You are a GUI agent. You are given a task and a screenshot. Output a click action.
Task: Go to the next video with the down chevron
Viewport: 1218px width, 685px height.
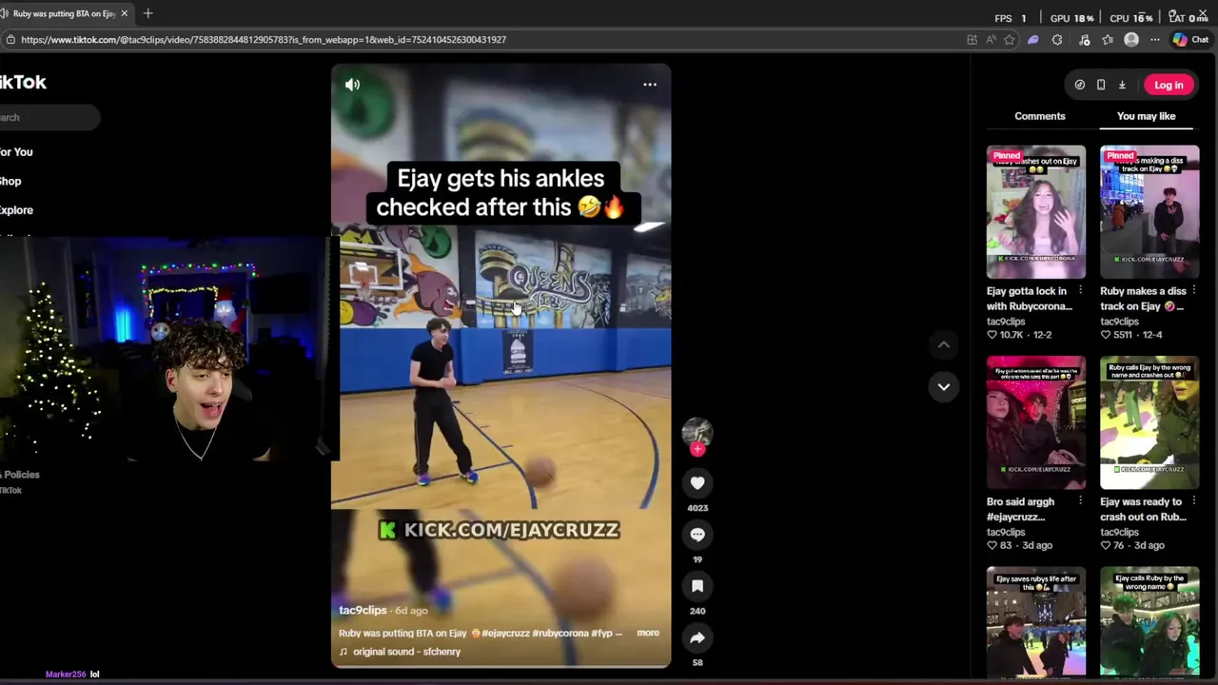[944, 386]
